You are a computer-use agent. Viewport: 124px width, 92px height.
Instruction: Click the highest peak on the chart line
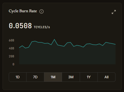point(54,39)
